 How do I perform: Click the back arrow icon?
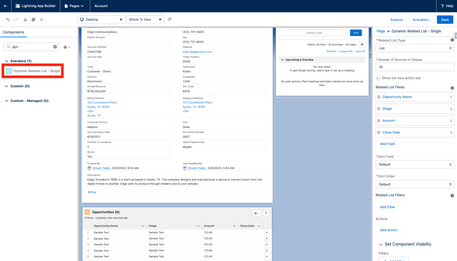point(5,6)
